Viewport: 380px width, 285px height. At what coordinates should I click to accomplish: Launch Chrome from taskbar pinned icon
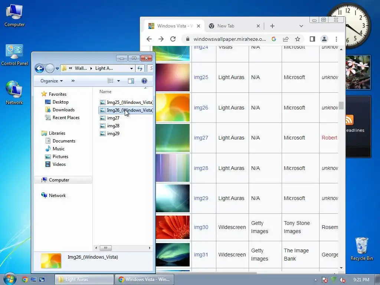click(x=24, y=279)
